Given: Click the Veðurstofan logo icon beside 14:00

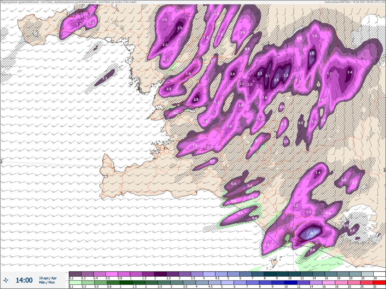Looking at the screenshot, I should pos(5,281).
